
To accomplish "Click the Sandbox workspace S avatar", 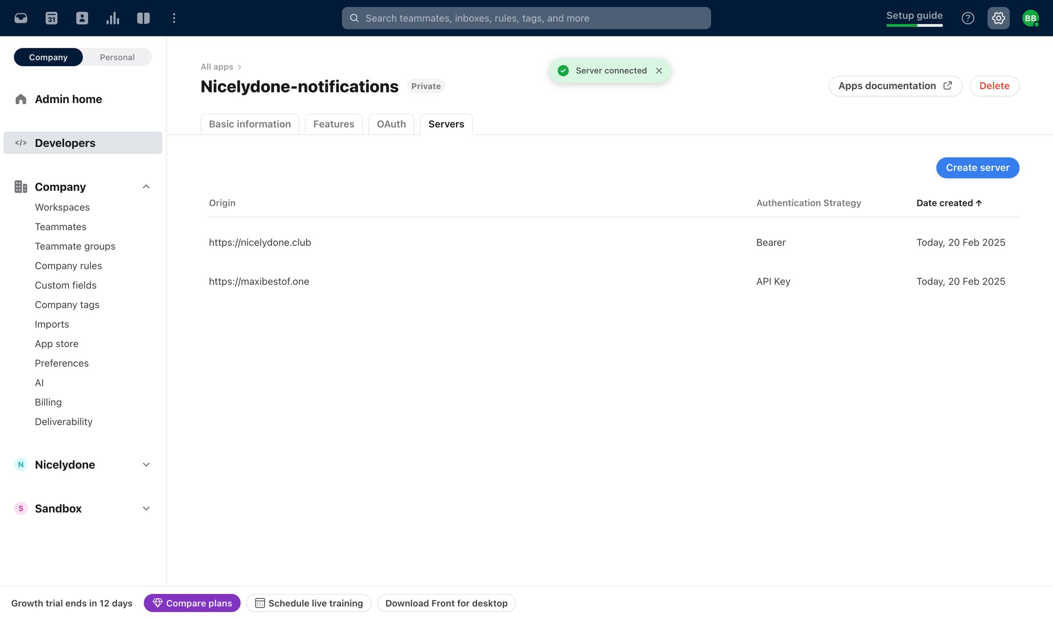I will (21, 508).
